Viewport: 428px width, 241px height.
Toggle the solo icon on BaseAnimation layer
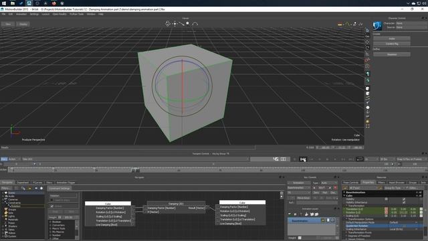point(332,220)
